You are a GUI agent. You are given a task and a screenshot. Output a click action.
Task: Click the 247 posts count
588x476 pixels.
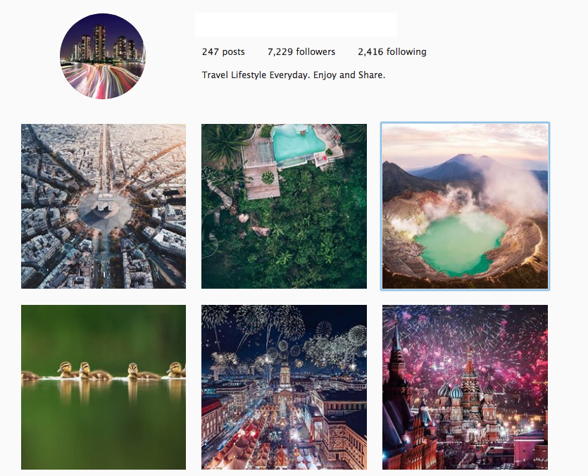[223, 52]
